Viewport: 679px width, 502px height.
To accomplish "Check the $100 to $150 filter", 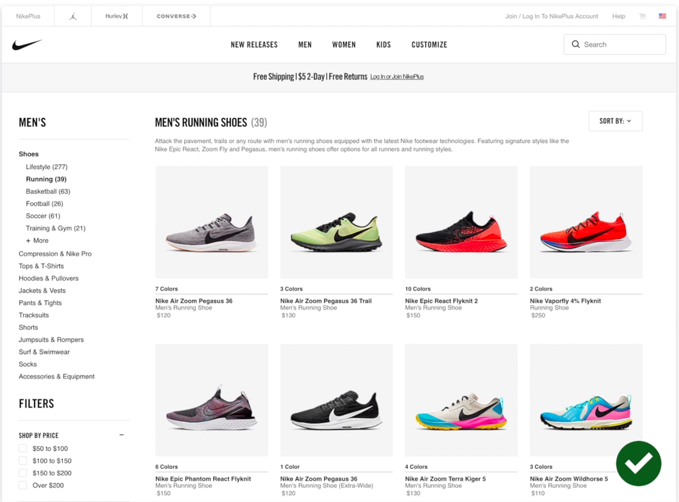I will [x=23, y=460].
